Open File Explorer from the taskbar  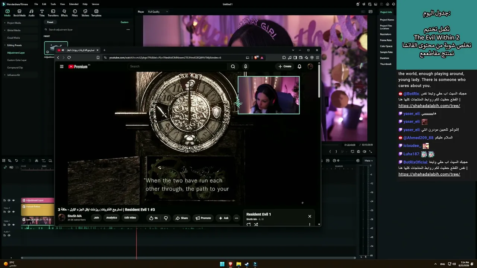[238, 264]
